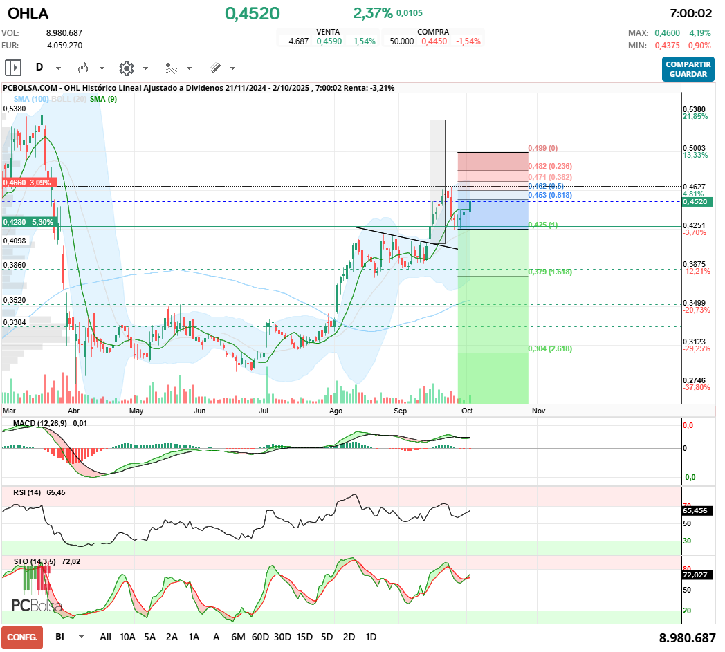Click the RSI (14) indicator label

[x=27, y=492]
